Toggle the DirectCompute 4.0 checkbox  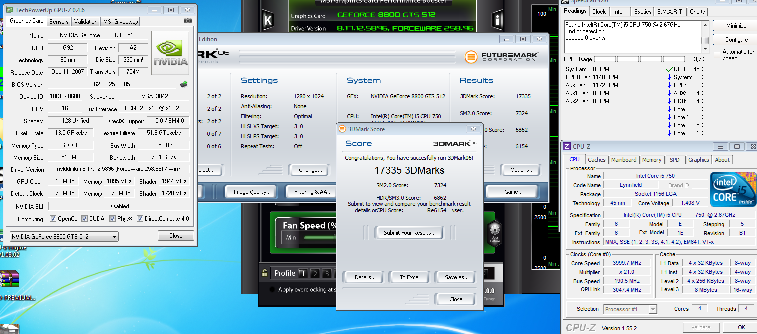pos(140,219)
